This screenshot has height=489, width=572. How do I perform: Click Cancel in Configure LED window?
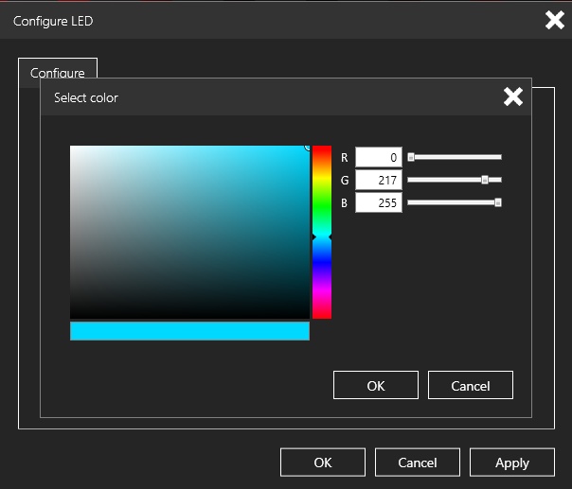click(x=418, y=462)
